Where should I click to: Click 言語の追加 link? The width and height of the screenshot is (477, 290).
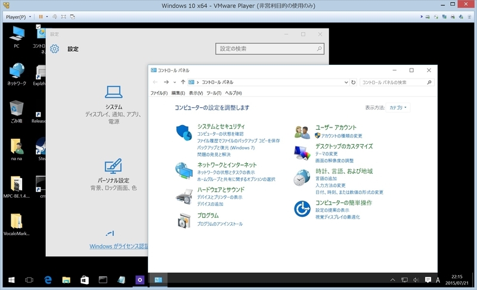[326, 179]
